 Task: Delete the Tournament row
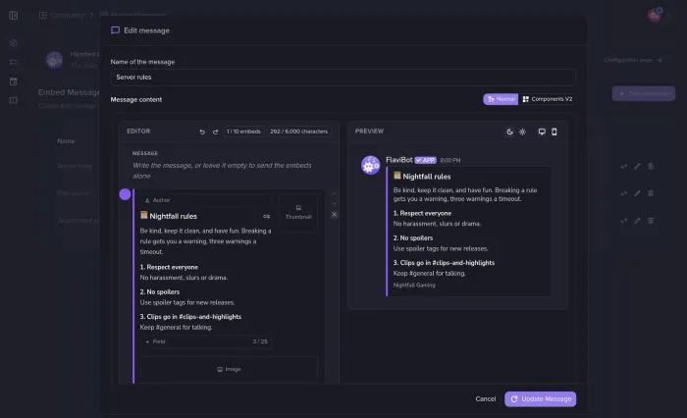point(651,221)
